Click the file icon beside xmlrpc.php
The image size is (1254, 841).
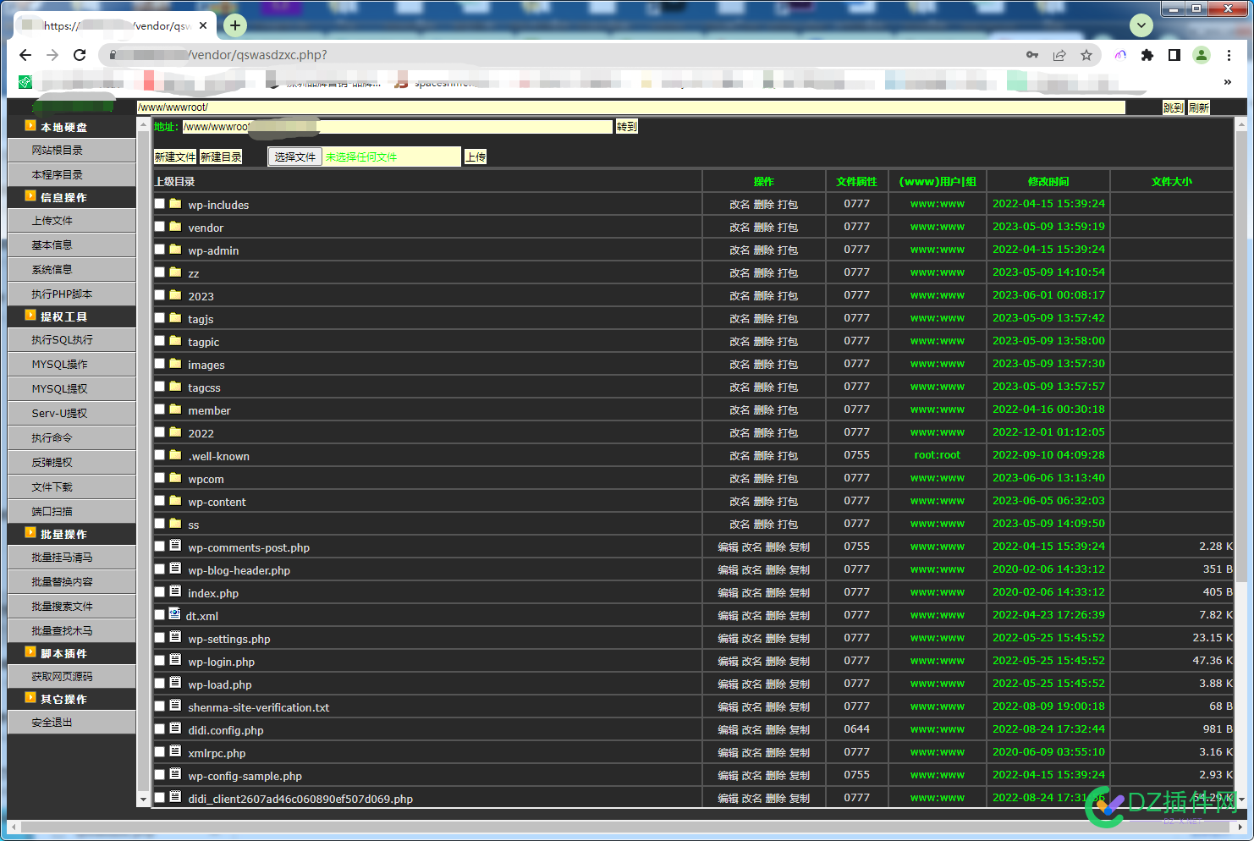click(x=175, y=750)
